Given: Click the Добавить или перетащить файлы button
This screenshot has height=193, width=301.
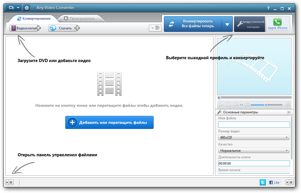Looking at the screenshot, I should (x=109, y=122).
